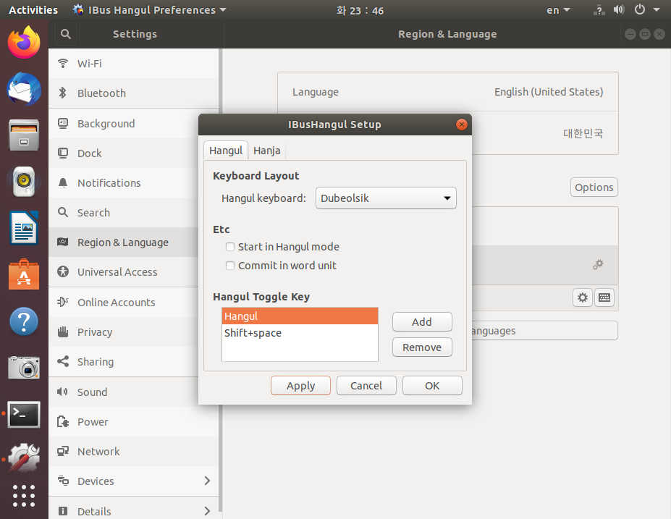The image size is (671, 519).
Task: Select Shift+space in toggle key list
Action: 300,333
